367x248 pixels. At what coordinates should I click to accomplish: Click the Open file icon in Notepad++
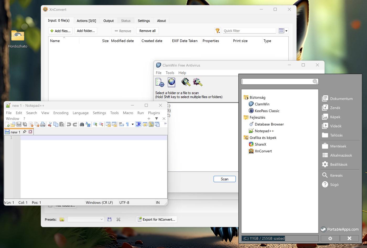pyautogui.click(x=13, y=124)
